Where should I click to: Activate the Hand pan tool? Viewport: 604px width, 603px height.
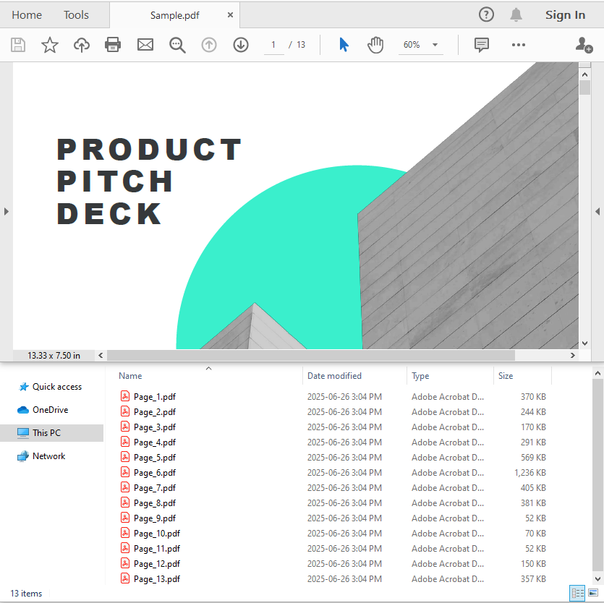[375, 45]
